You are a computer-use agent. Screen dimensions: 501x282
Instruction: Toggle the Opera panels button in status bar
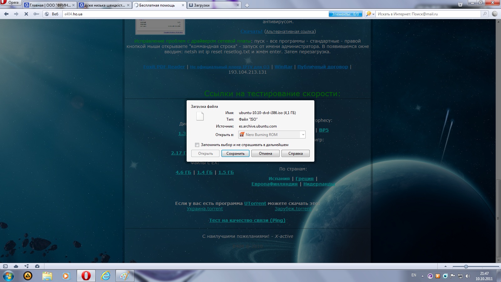coord(5,266)
